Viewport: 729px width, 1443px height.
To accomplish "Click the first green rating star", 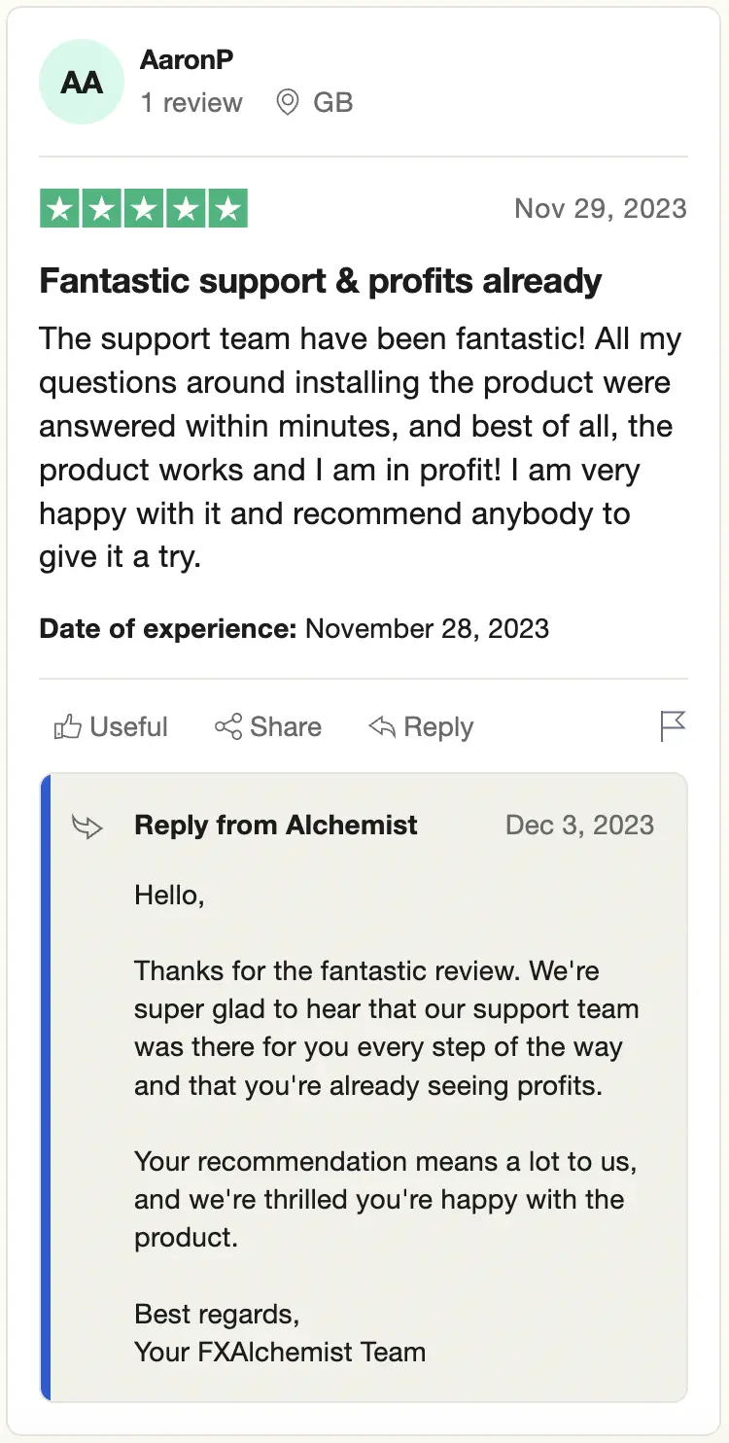I will (x=60, y=209).
